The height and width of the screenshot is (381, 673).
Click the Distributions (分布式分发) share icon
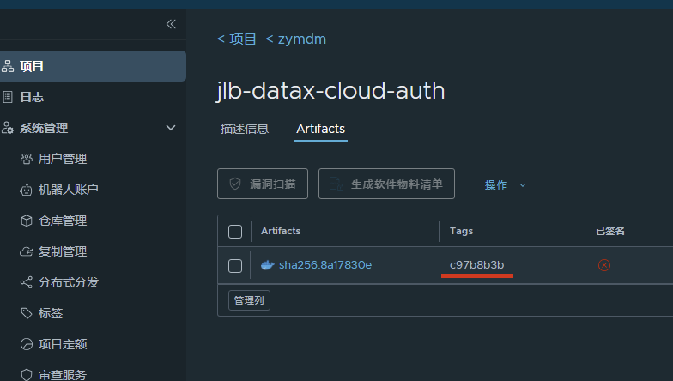click(26, 282)
